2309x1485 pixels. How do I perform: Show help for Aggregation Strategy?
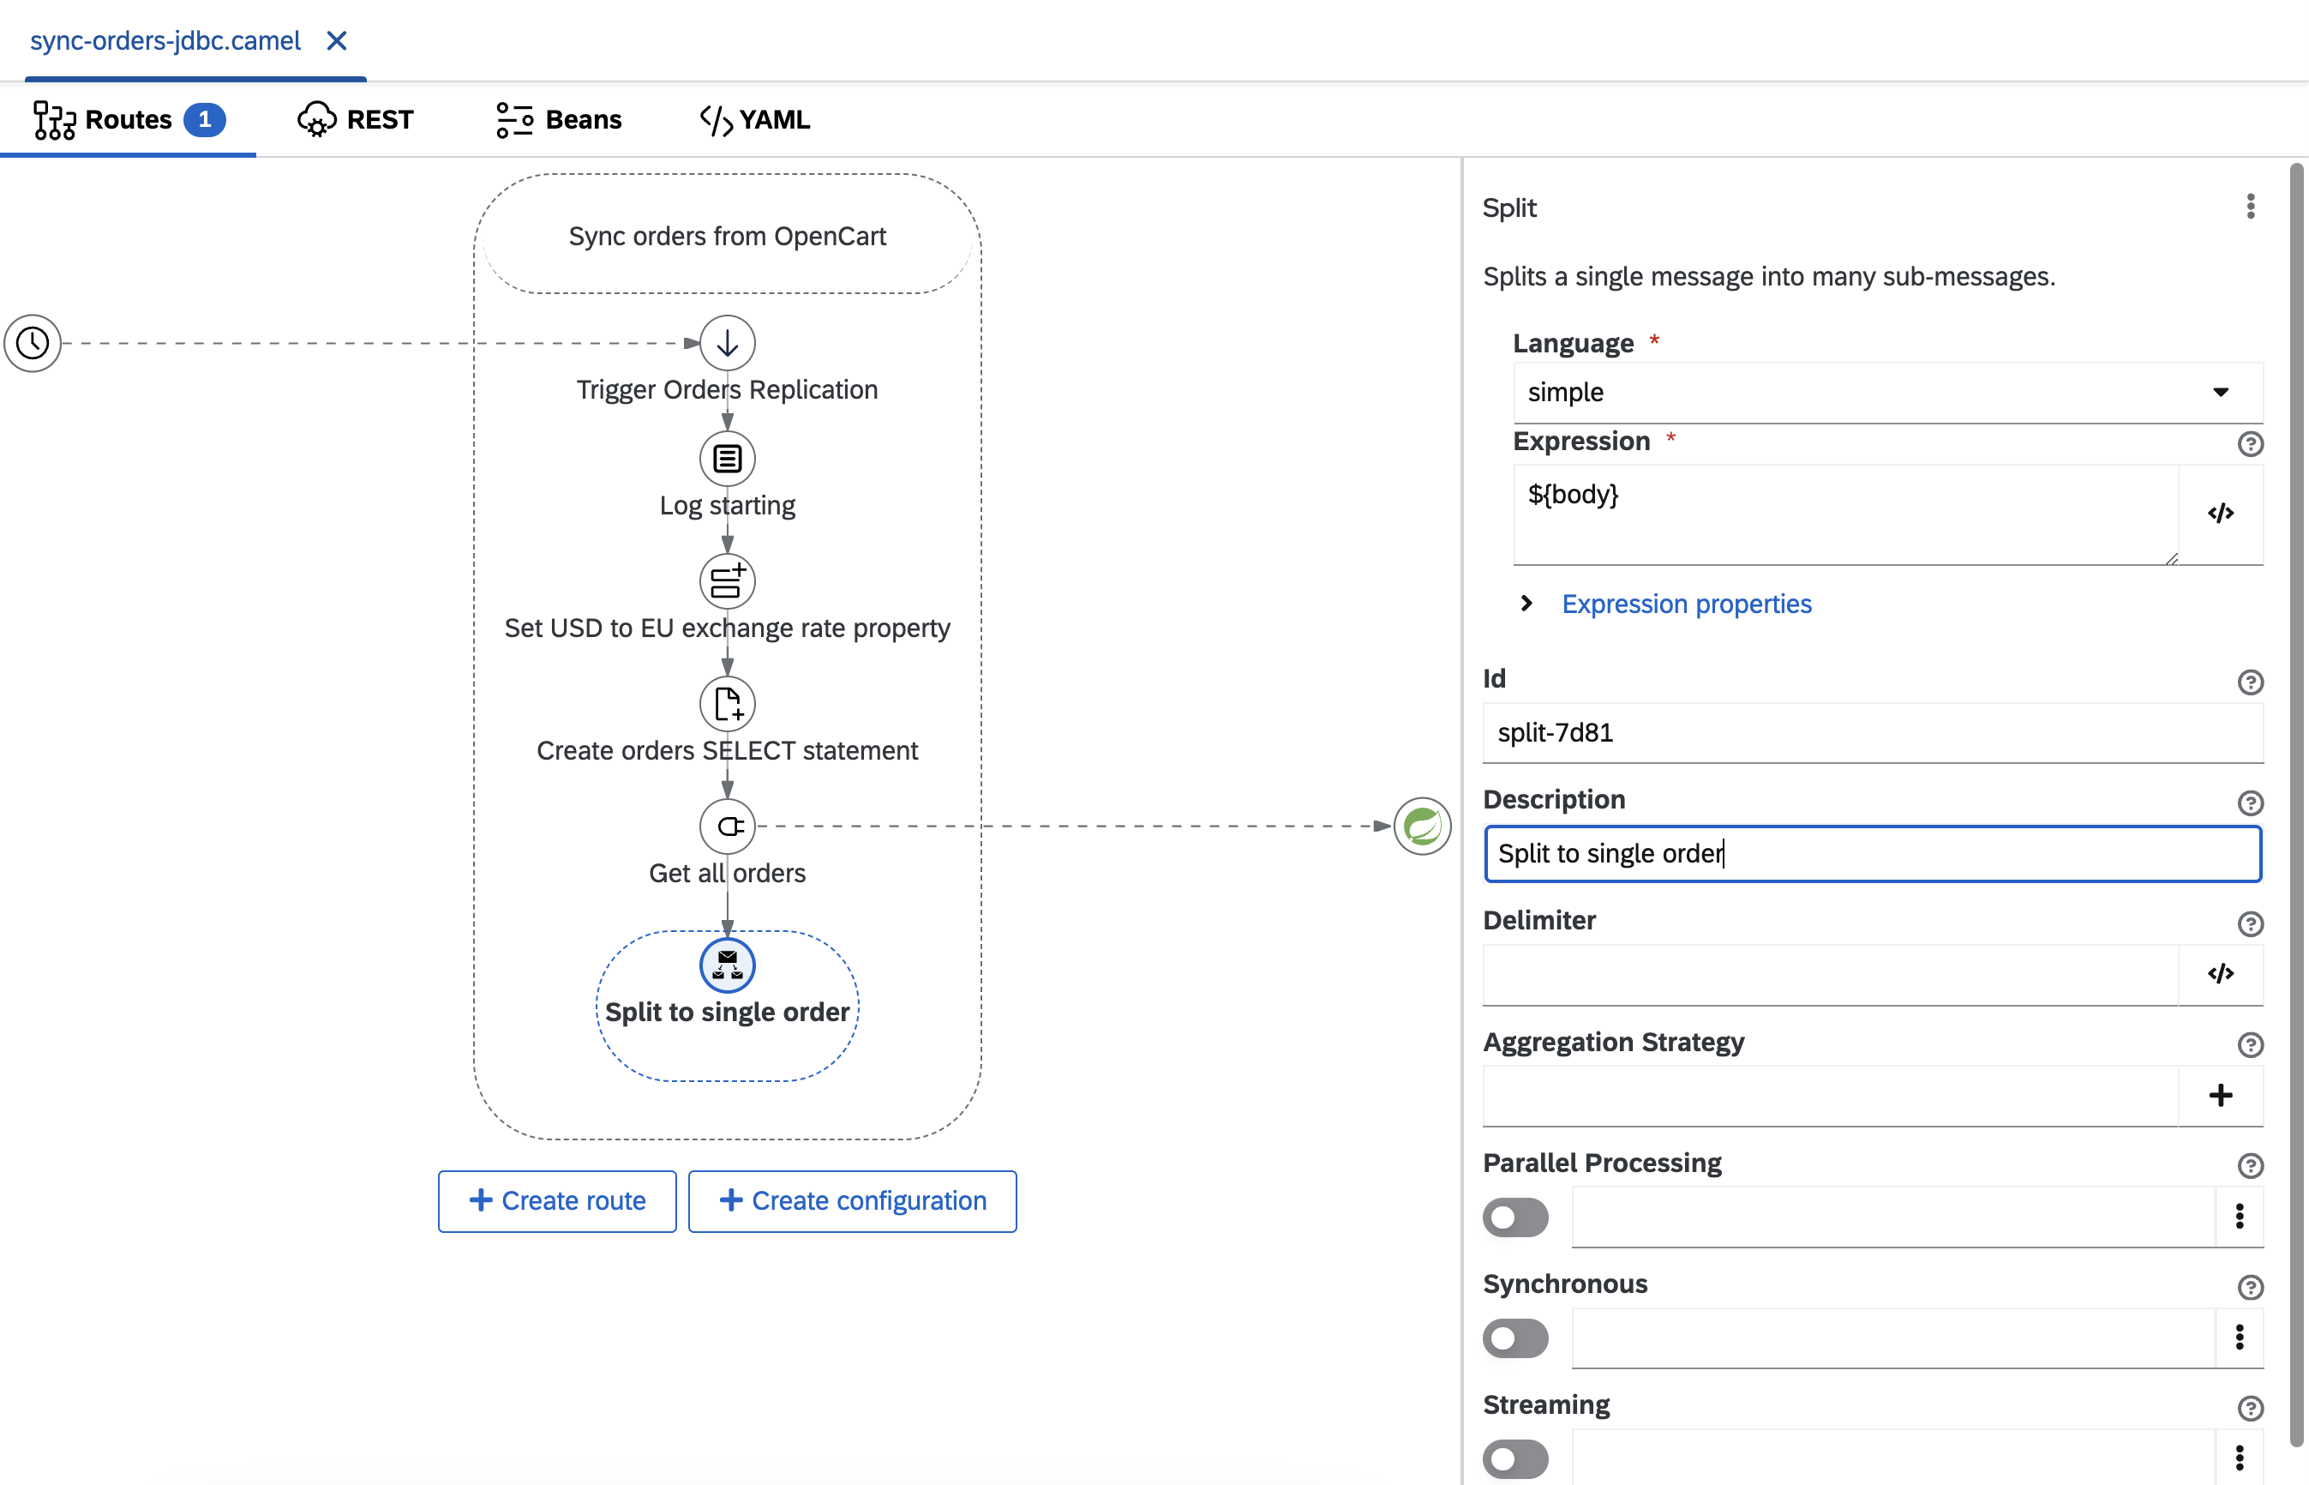pos(2250,1044)
